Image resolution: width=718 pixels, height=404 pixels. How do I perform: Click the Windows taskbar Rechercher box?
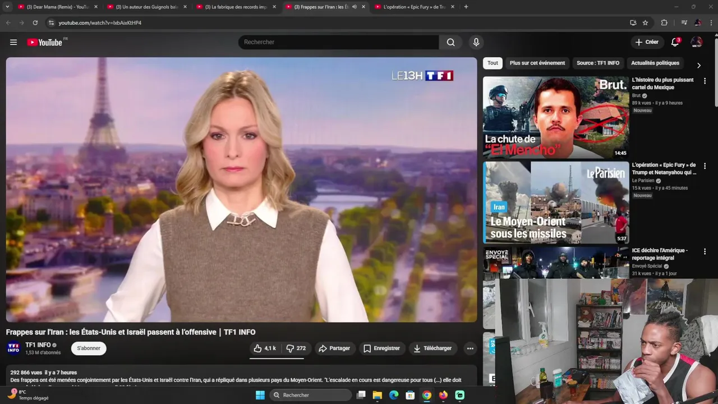(x=310, y=395)
